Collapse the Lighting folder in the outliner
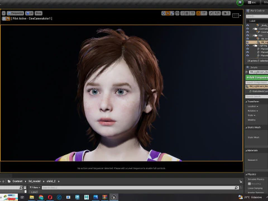 (253, 46)
